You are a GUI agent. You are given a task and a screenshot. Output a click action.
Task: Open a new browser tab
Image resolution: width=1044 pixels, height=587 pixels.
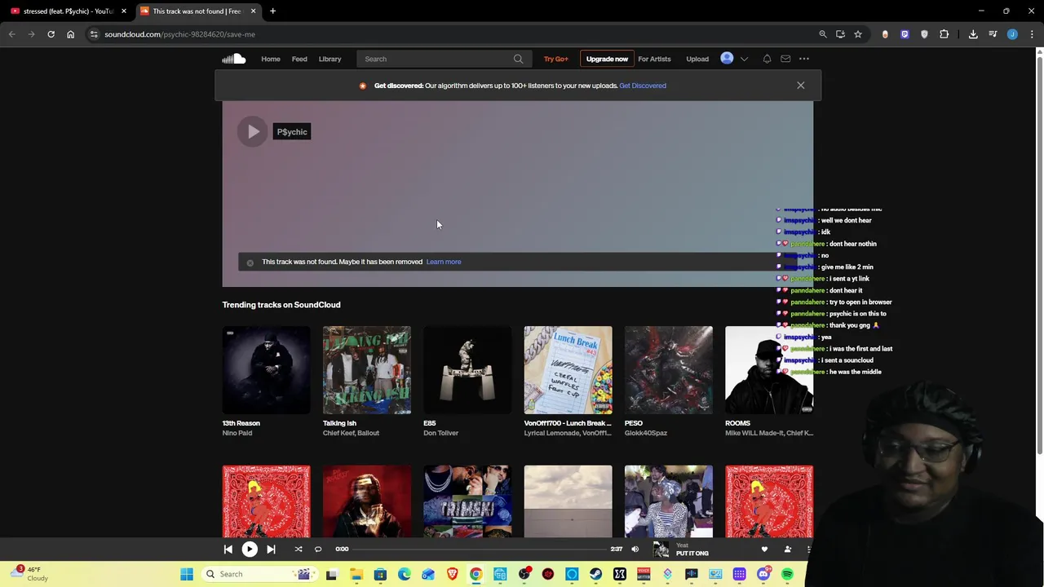point(272,11)
